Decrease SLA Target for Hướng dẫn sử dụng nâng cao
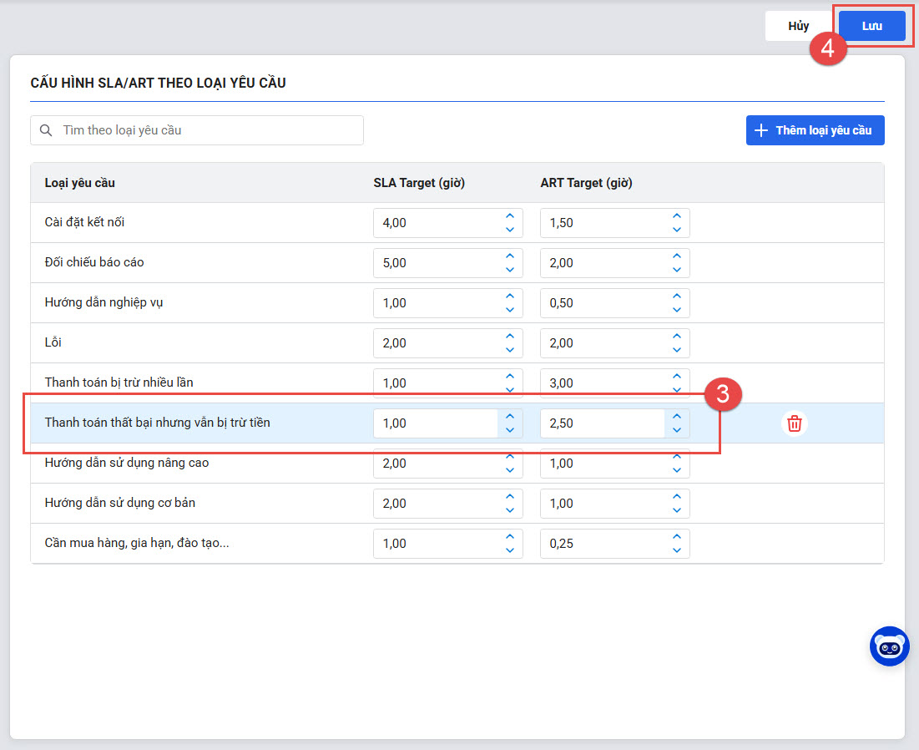Viewport: 919px width, 750px height. pyautogui.click(x=510, y=470)
